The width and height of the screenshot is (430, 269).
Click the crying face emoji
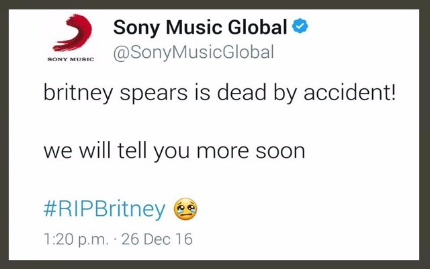(186, 209)
